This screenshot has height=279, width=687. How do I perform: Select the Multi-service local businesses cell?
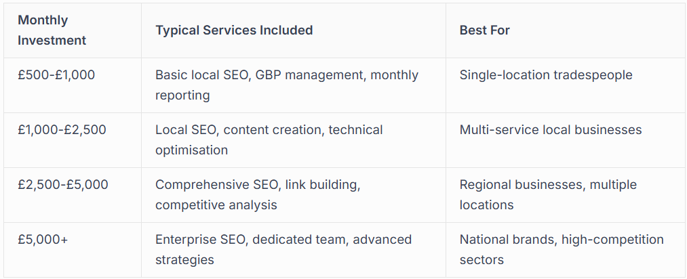(550, 130)
